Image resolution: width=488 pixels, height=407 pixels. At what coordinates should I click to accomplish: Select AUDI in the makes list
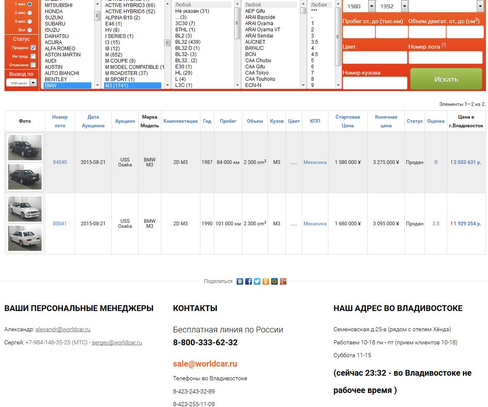coord(51,61)
